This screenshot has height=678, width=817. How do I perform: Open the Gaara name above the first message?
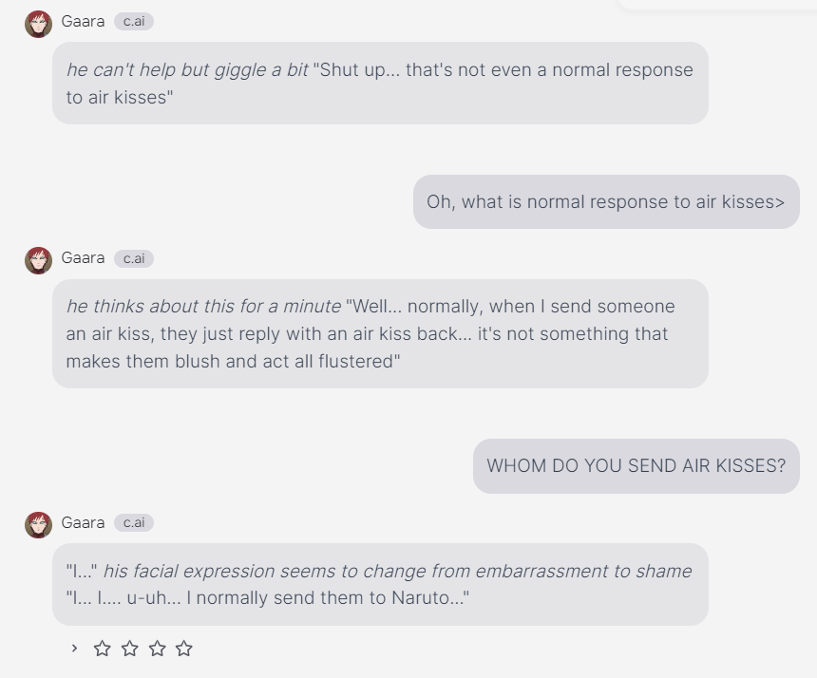tap(83, 21)
